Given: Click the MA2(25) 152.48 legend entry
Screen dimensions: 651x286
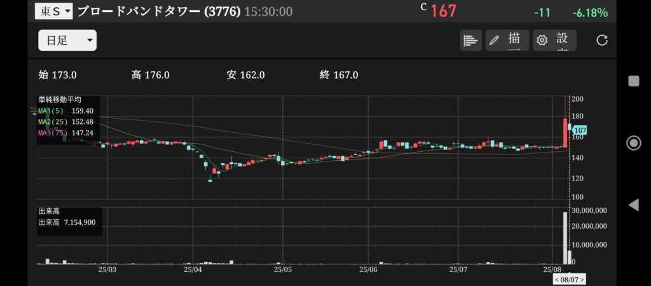Looking at the screenshot, I should (x=65, y=122).
